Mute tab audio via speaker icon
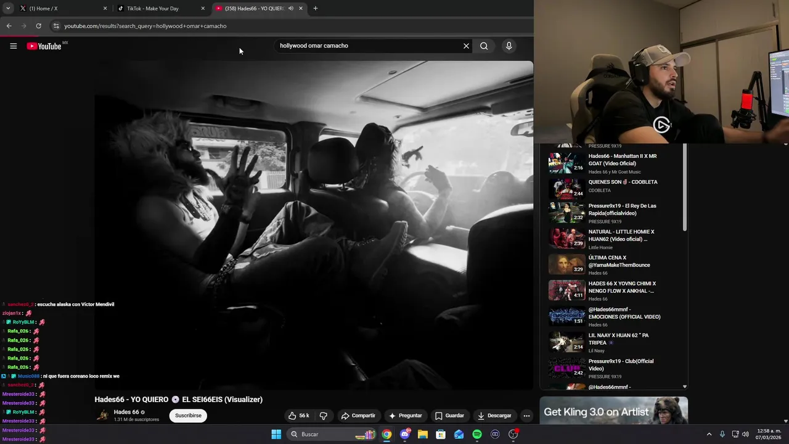The image size is (789, 444). tap(290, 8)
